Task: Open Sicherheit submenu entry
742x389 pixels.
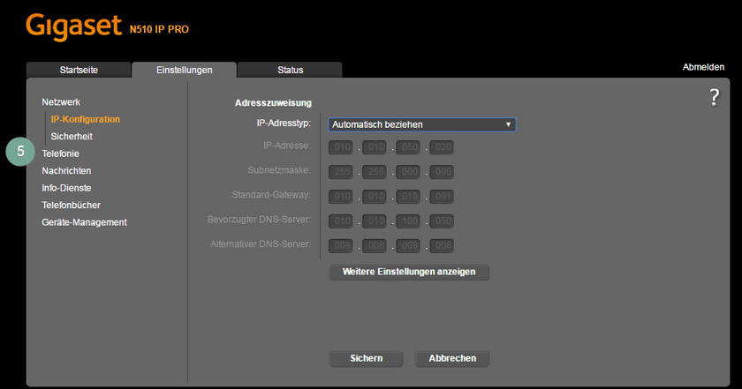Action: point(72,137)
